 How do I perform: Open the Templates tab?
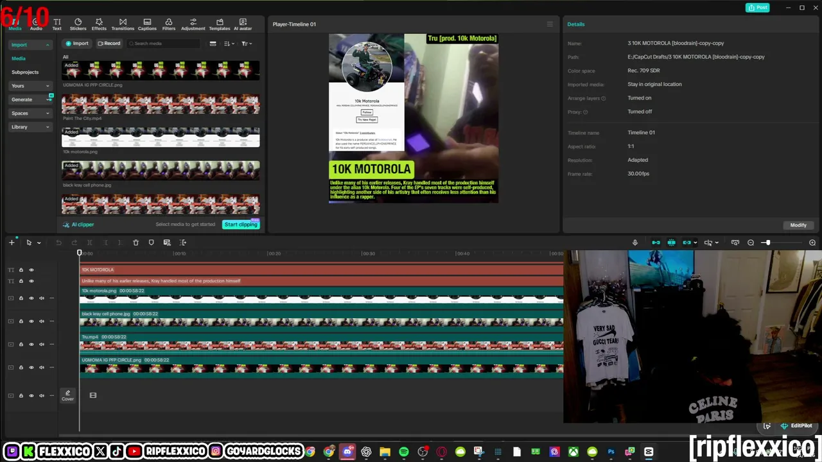pyautogui.click(x=220, y=24)
